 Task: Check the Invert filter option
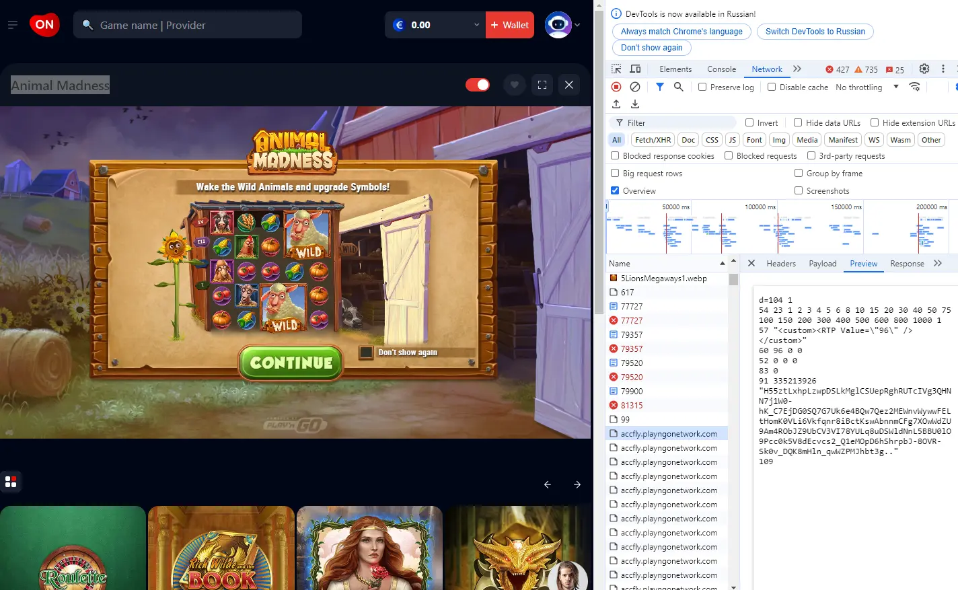pyautogui.click(x=749, y=122)
